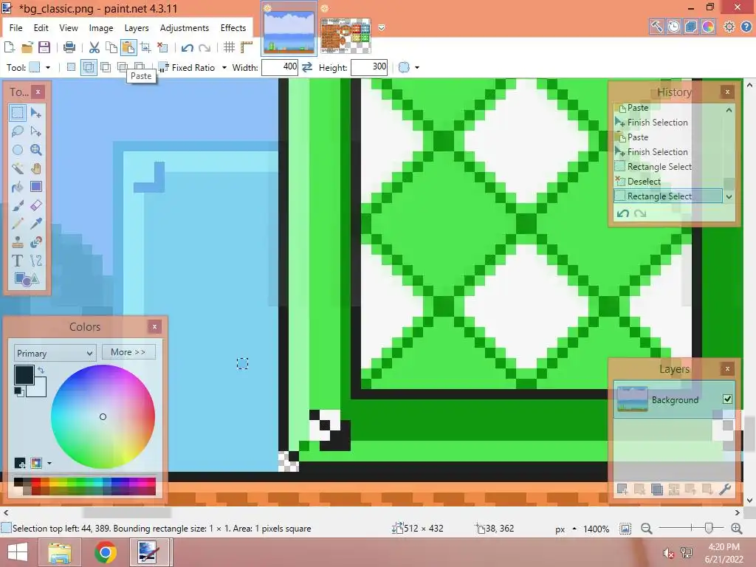Crop to selection using toolbar icon
This screenshot has height=567, width=756.
[x=145, y=47]
